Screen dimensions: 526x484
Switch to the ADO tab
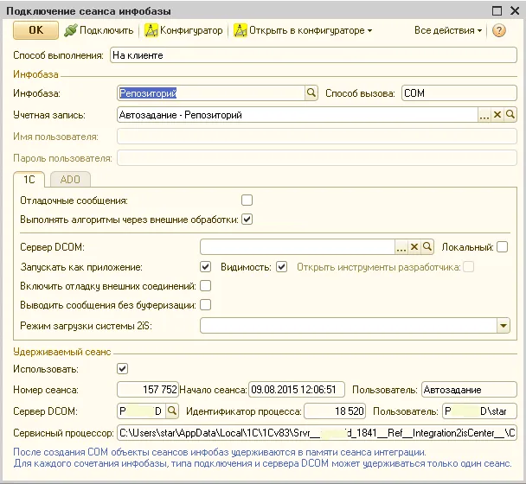[x=70, y=179]
